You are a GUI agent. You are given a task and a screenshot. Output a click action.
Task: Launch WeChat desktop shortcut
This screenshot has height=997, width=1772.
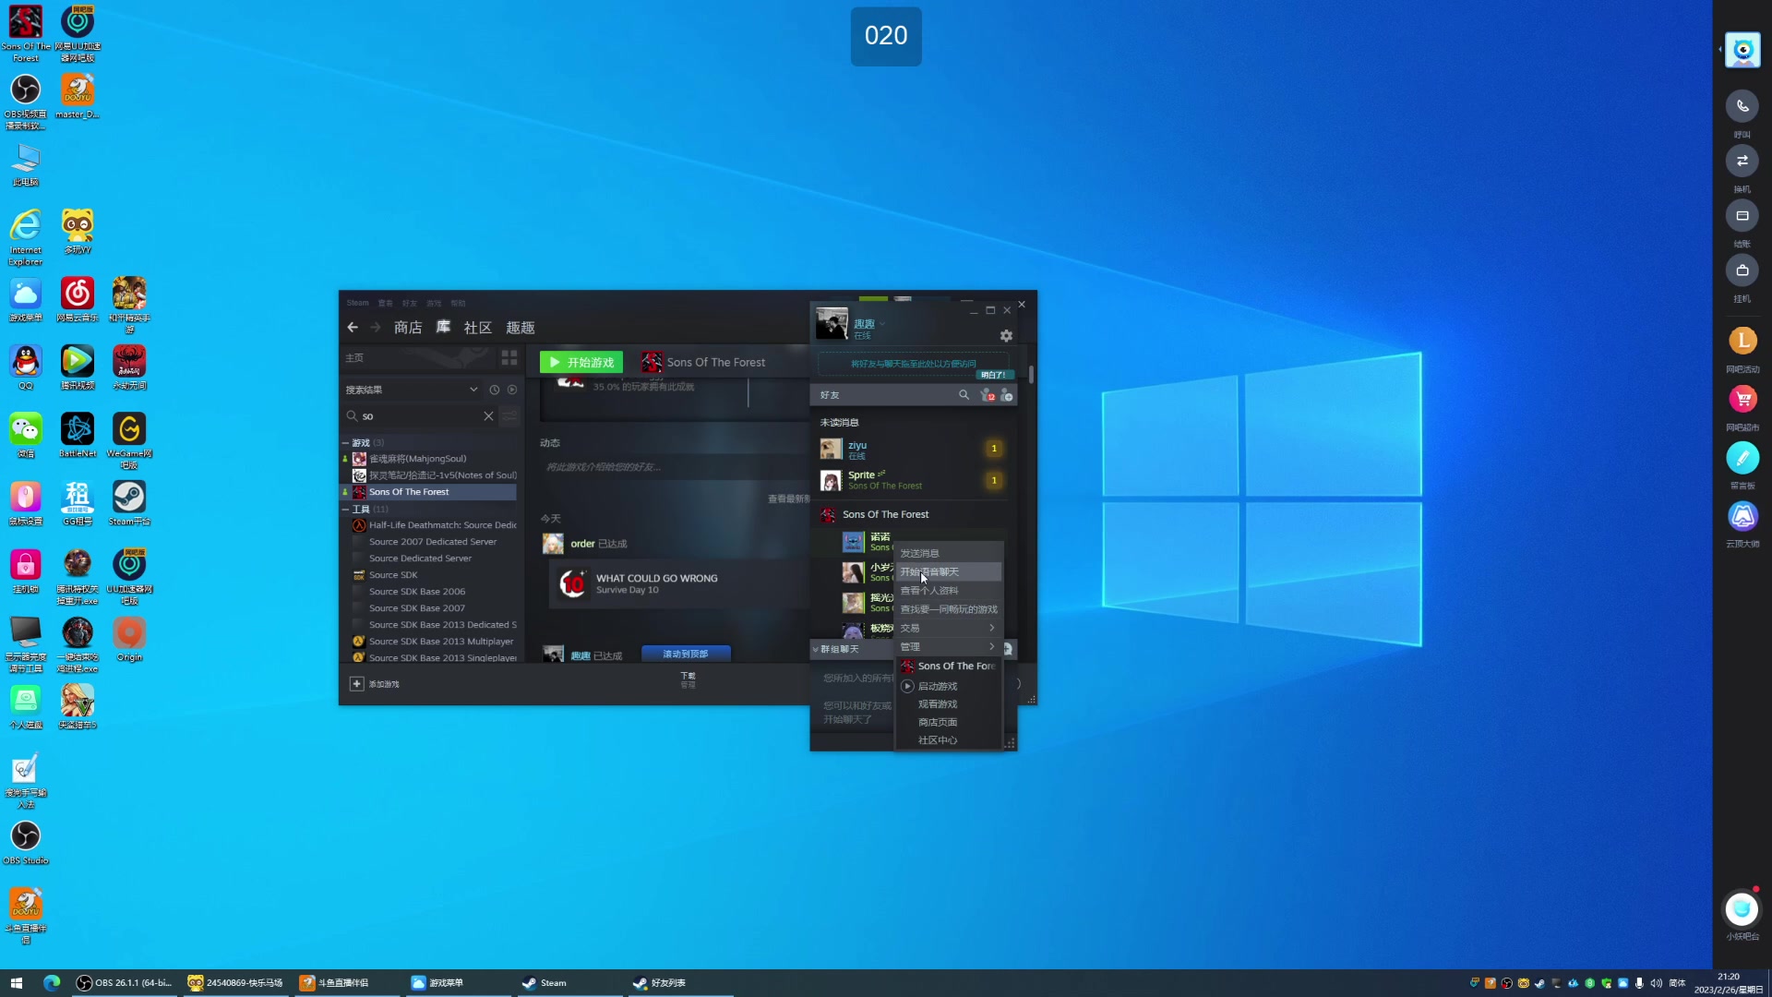coord(26,436)
